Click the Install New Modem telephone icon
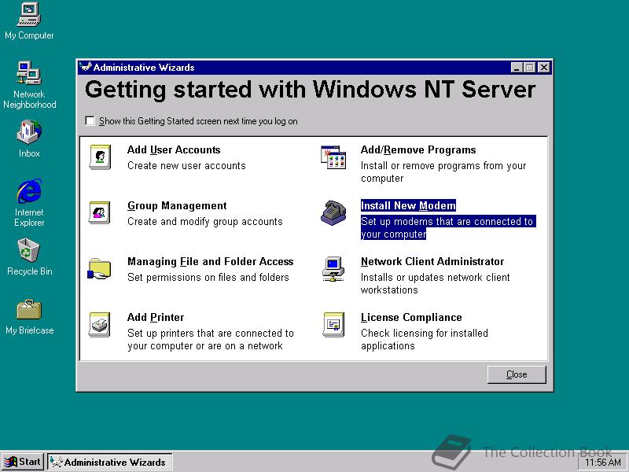 333,212
